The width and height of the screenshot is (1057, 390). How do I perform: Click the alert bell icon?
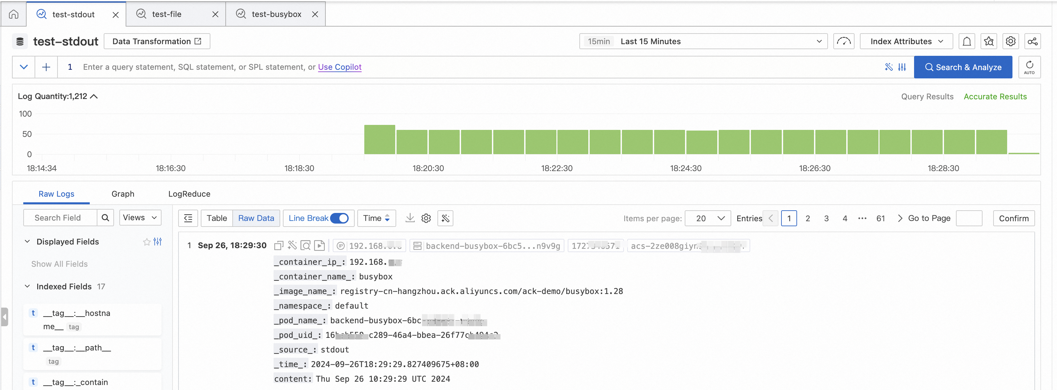[967, 42]
